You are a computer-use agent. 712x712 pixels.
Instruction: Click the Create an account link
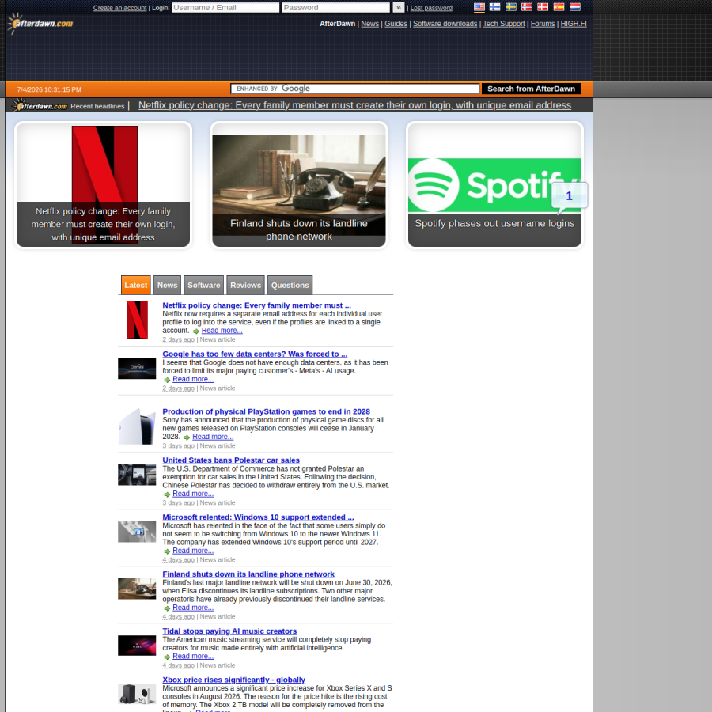click(x=120, y=8)
